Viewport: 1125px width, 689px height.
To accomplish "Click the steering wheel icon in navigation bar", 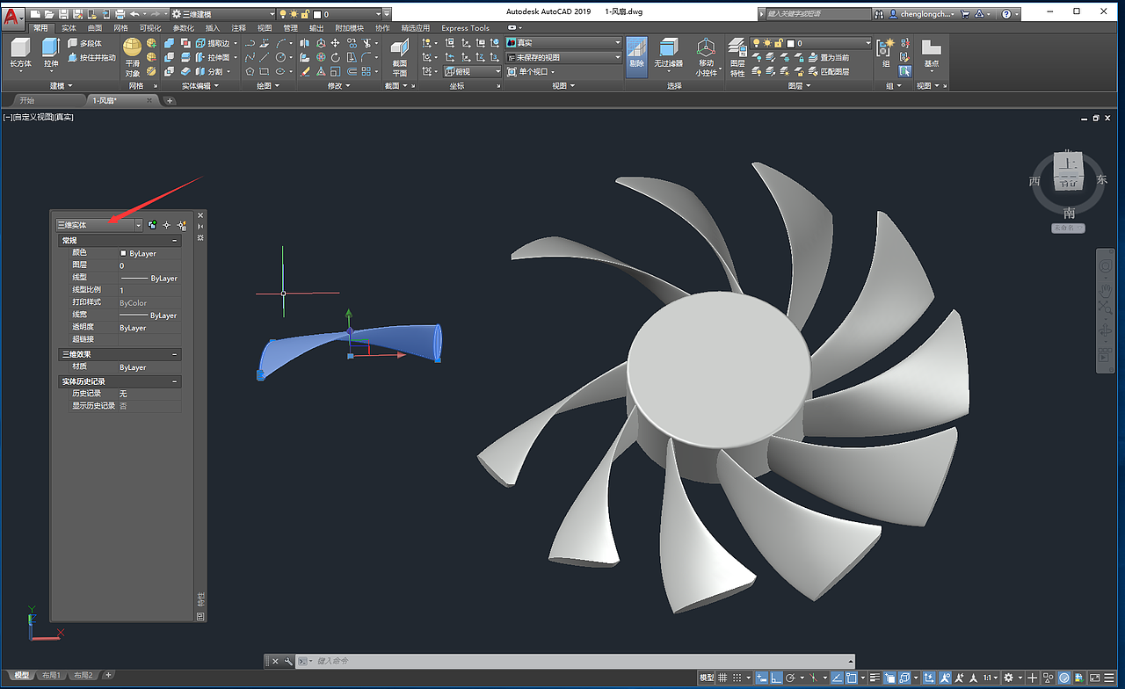I will pos(1105,265).
